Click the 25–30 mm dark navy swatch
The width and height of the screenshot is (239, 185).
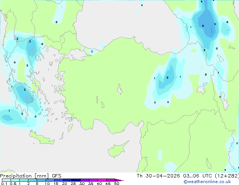point(76,180)
